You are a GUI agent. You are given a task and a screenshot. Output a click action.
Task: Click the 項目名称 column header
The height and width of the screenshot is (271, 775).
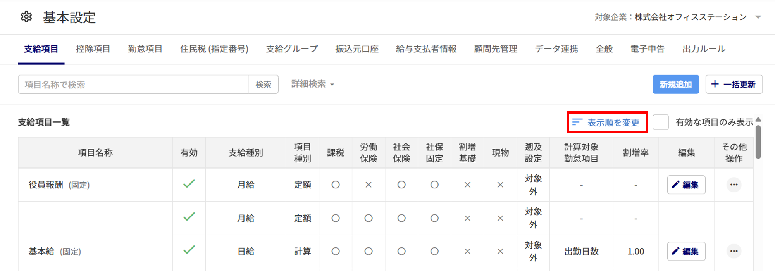(x=95, y=153)
